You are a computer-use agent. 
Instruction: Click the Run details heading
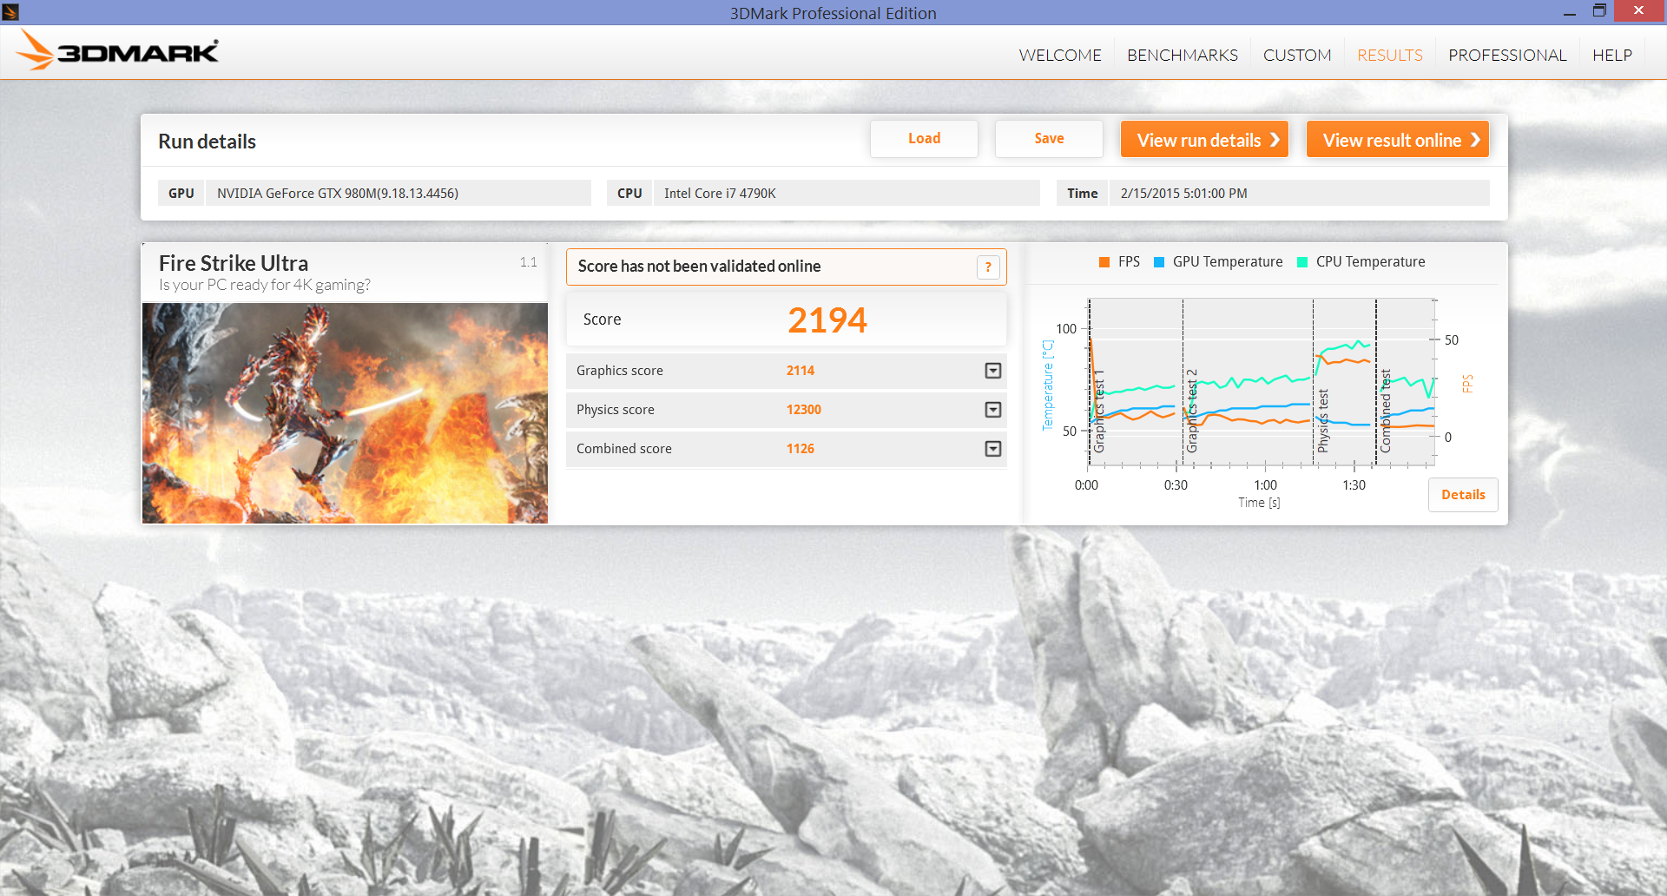pos(207,142)
